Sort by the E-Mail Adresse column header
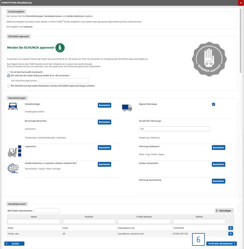Image resolution: width=244 pixels, height=249 pixels. pyautogui.click(x=144, y=217)
